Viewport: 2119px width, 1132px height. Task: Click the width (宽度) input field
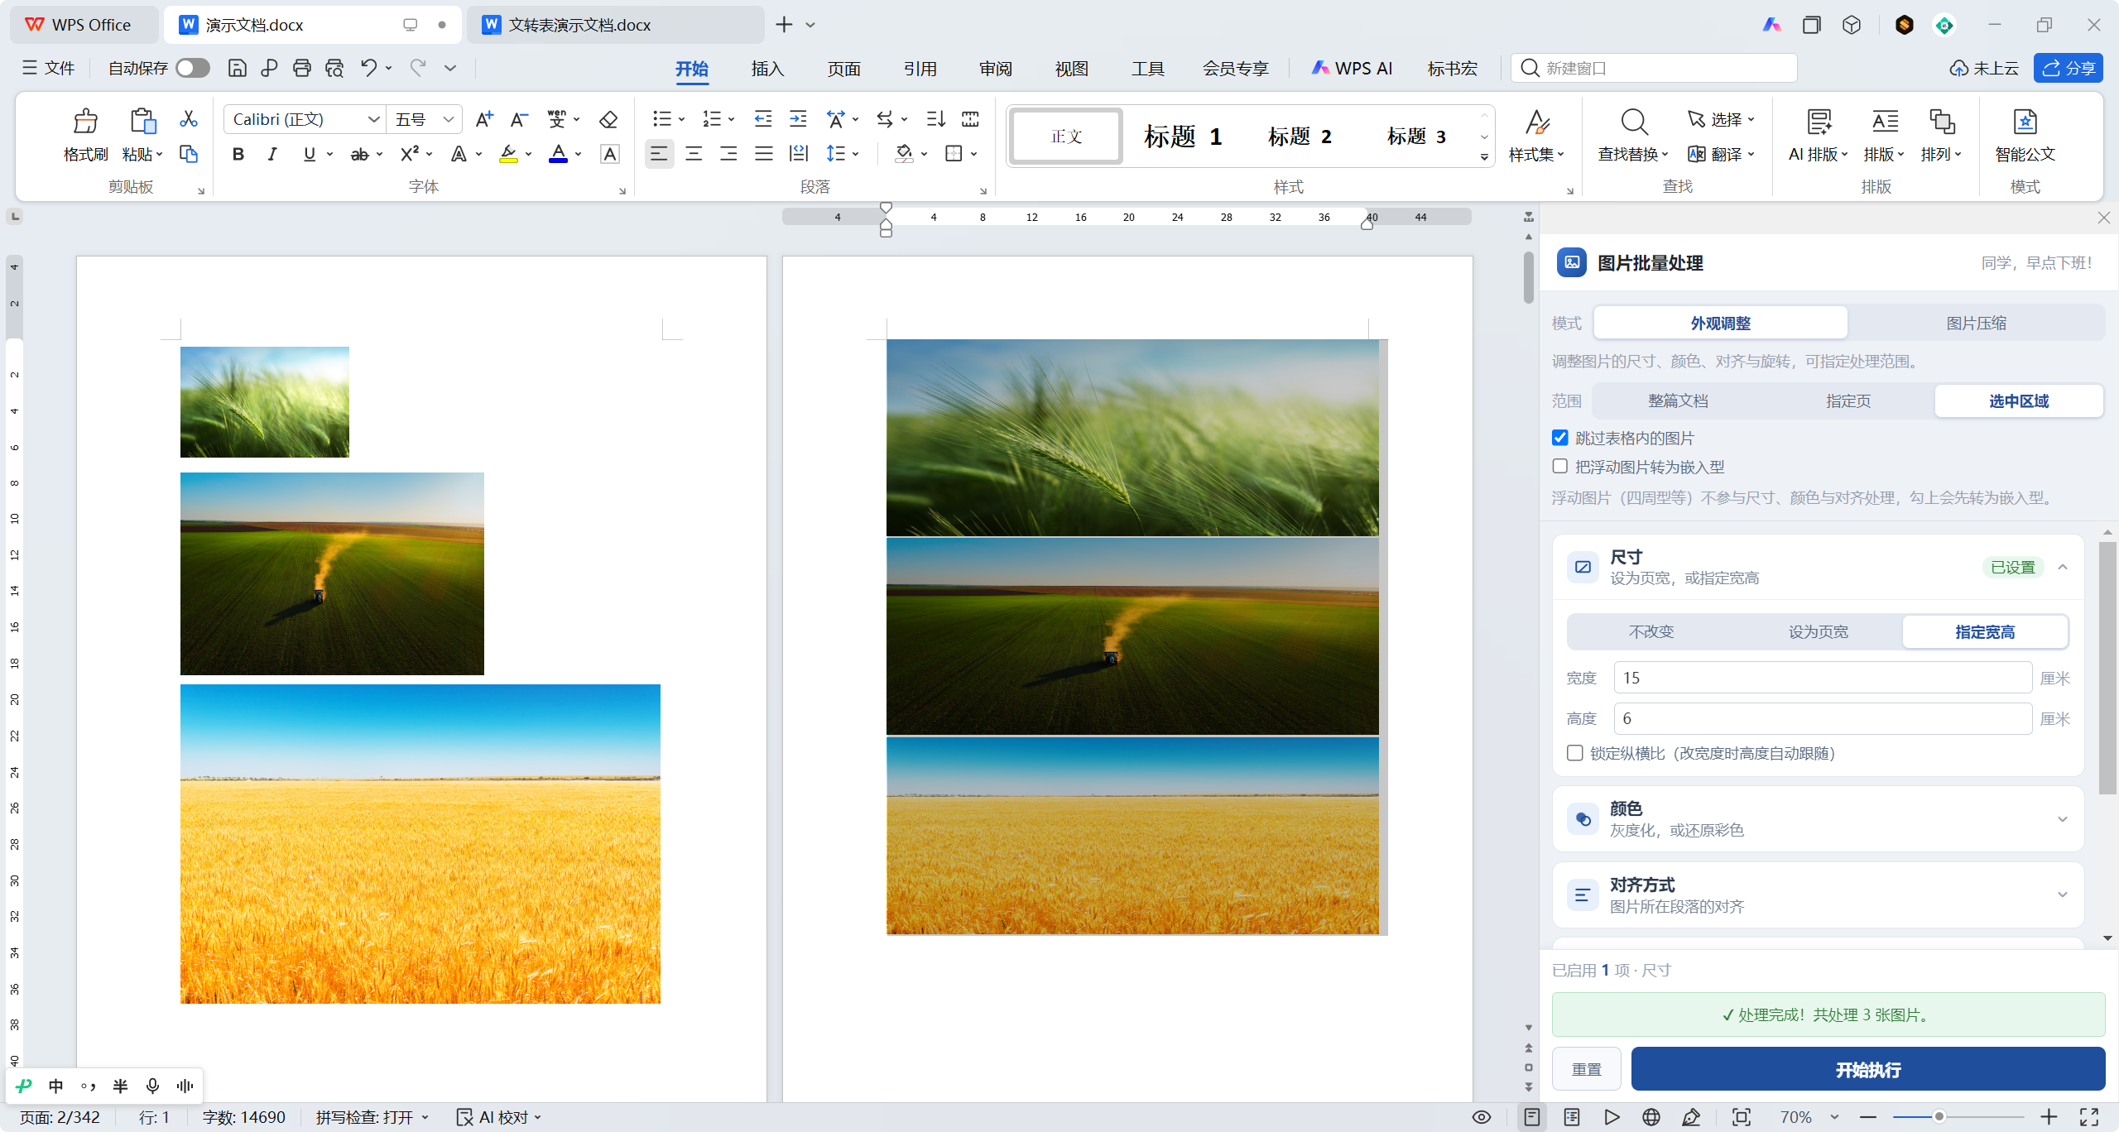(x=1823, y=678)
